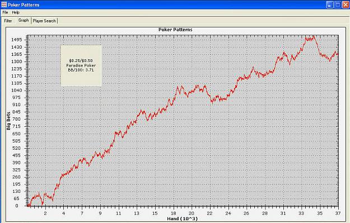Click the 1040 y-axis tick label
This screenshot has width=350, height=223.
click(x=17, y=90)
